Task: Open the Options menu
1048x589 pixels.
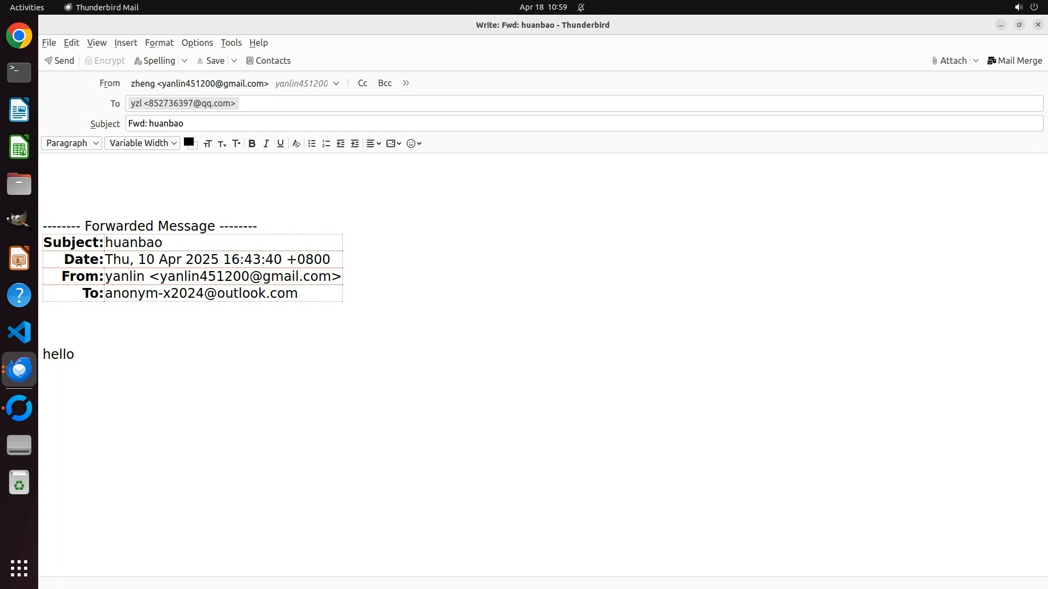Action: (x=197, y=43)
